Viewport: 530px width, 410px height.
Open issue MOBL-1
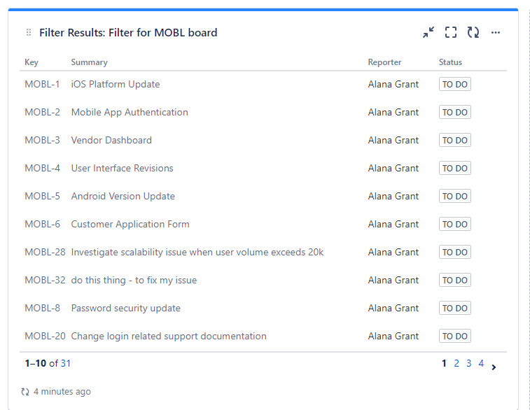42,84
